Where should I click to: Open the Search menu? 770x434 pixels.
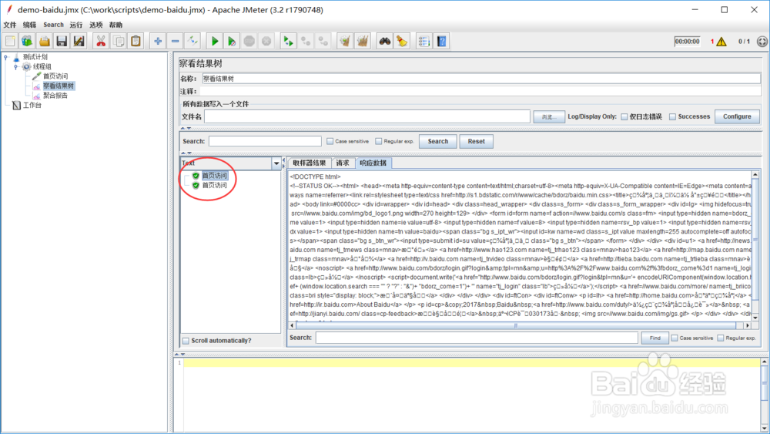click(54, 25)
